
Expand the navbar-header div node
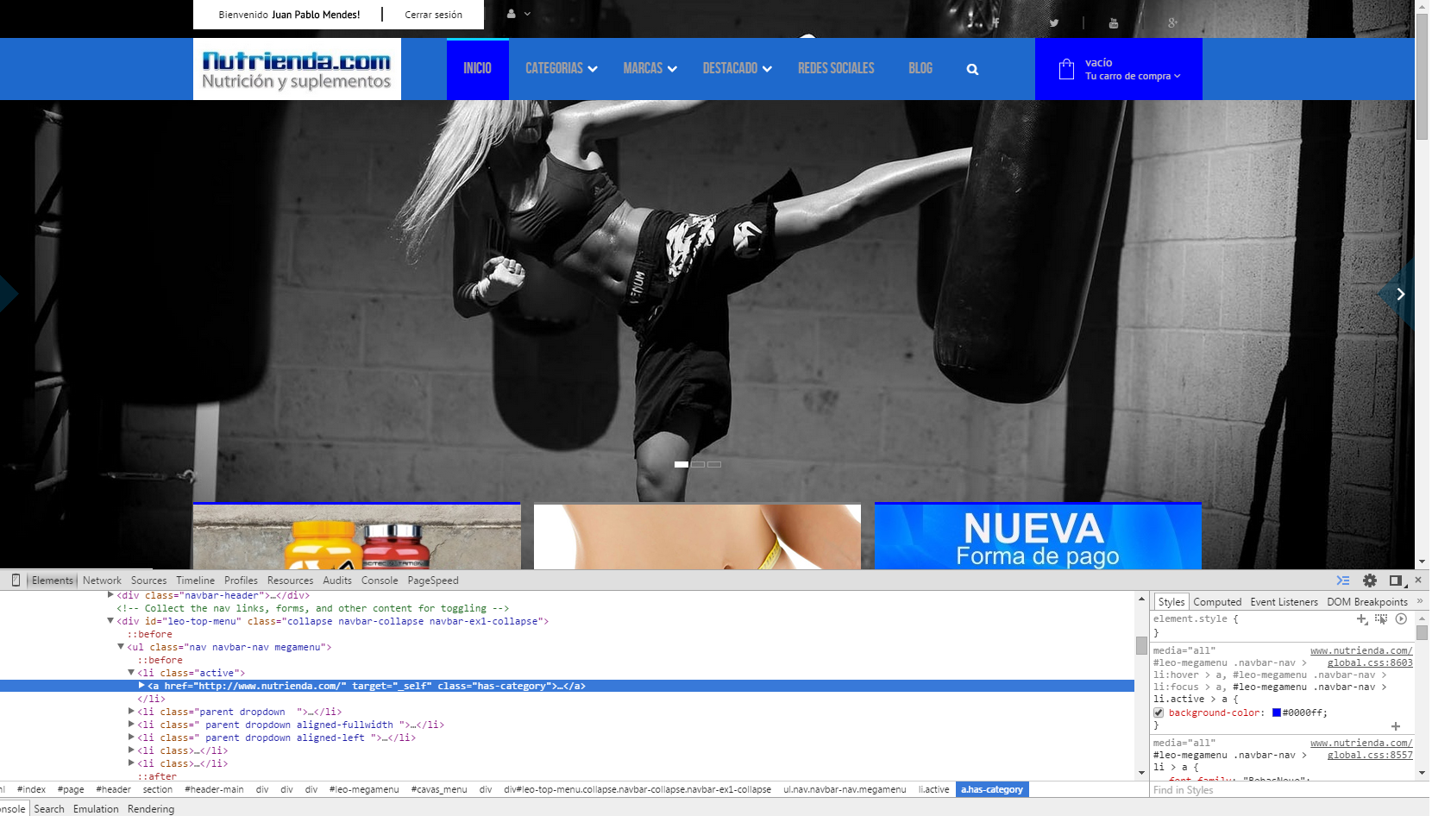(110, 595)
